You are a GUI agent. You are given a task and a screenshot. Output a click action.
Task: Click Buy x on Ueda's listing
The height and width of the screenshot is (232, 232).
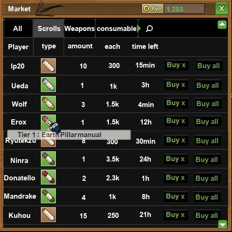point(176,85)
